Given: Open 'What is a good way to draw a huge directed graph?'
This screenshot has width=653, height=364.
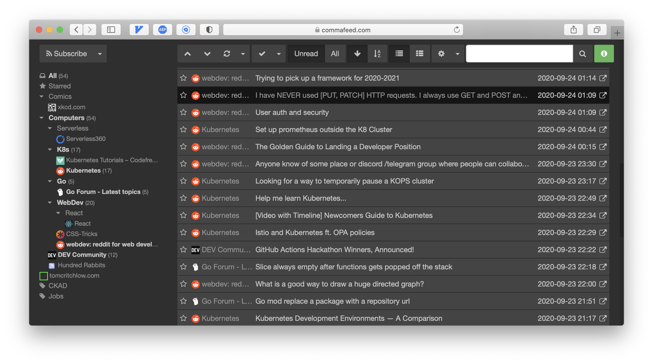Looking at the screenshot, I should point(340,284).
